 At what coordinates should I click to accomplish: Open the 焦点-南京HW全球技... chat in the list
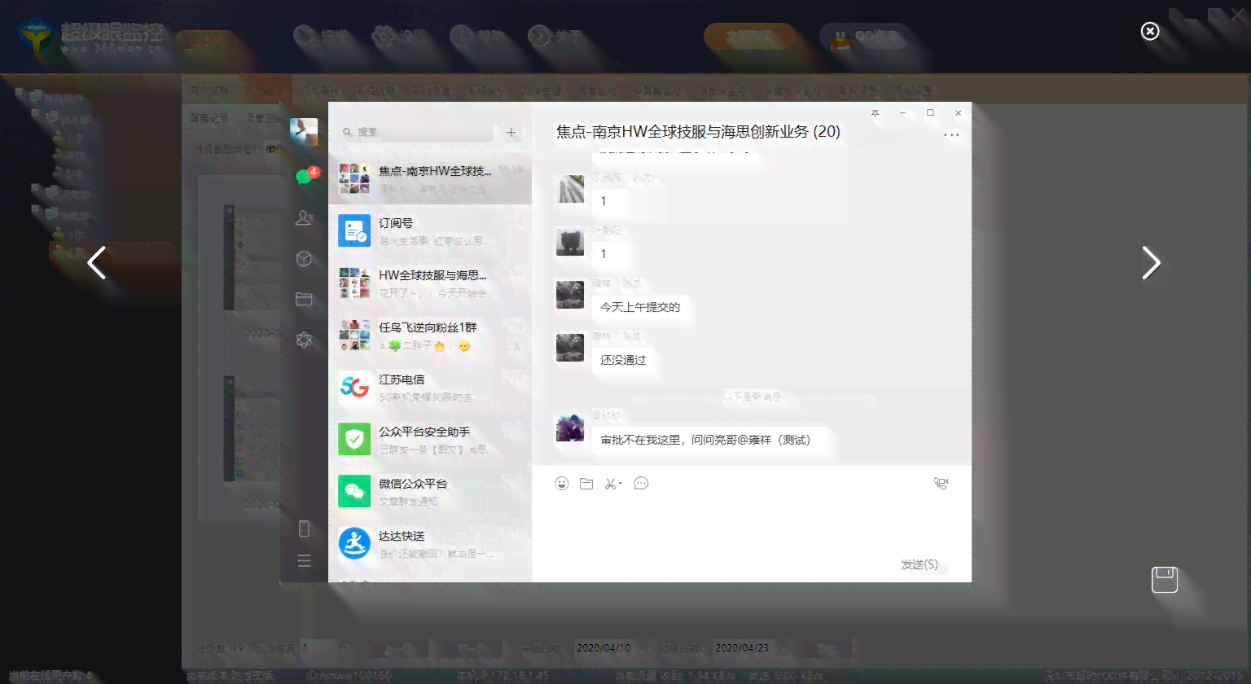click(x=430, y=178)
